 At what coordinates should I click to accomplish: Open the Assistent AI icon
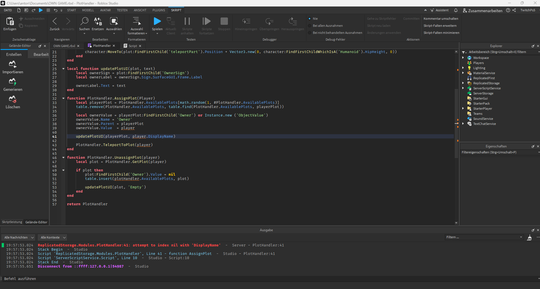(x=432, y=10)
